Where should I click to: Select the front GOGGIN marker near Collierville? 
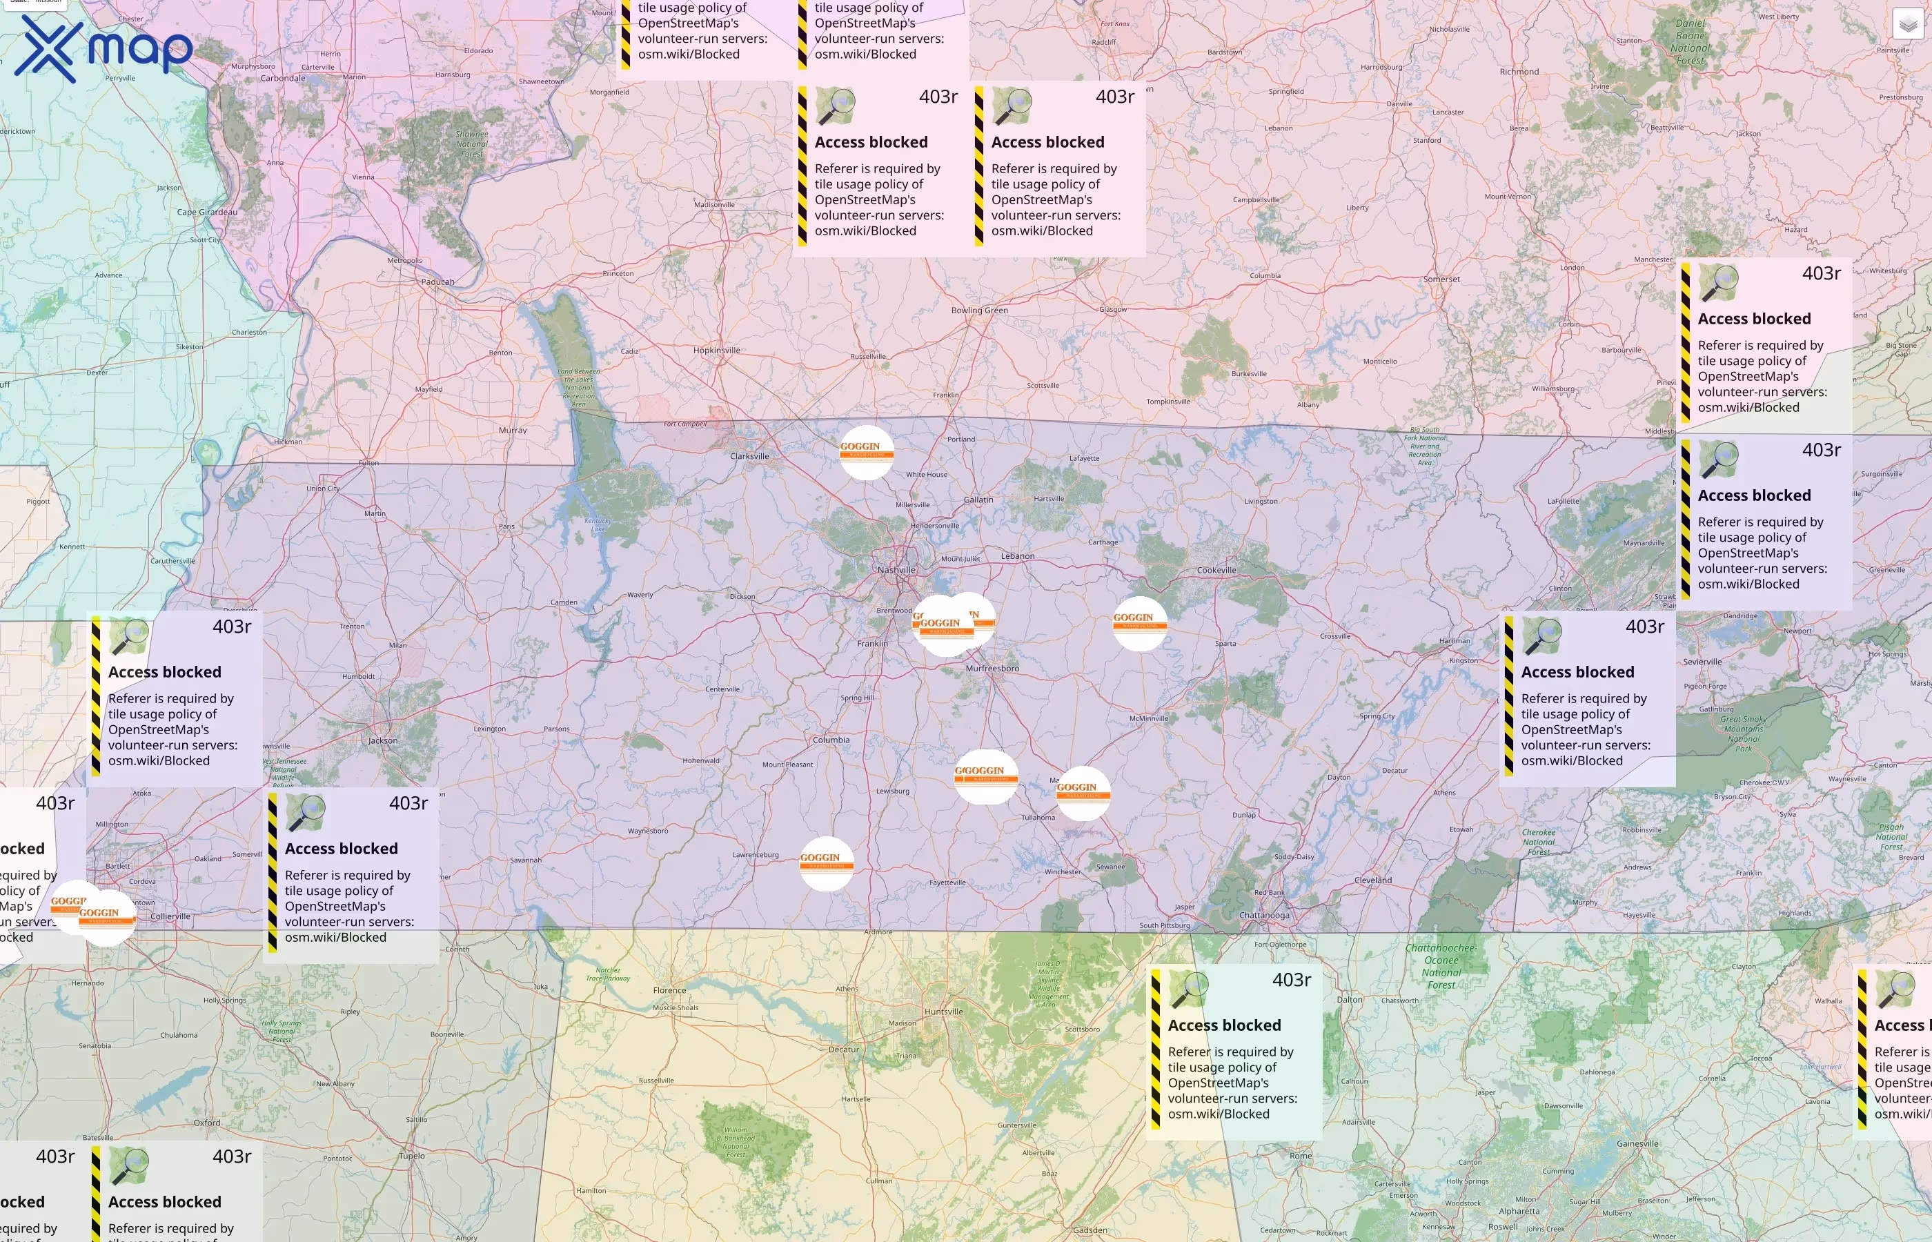coord(107,918)
